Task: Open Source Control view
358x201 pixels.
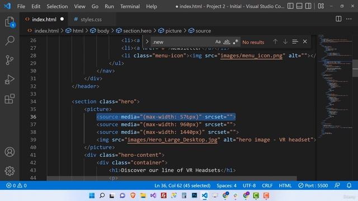Action: [x=10, y=60]
